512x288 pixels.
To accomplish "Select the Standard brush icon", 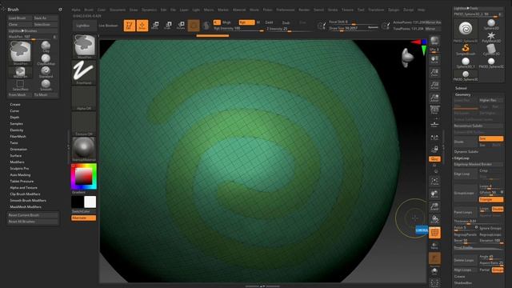I will point(46,71).
